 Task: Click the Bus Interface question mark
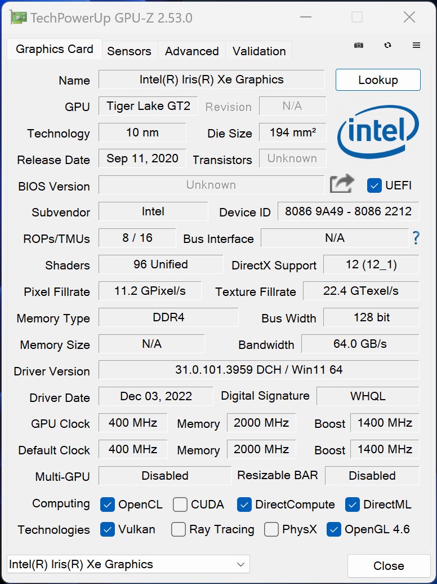tap(416, 238)
